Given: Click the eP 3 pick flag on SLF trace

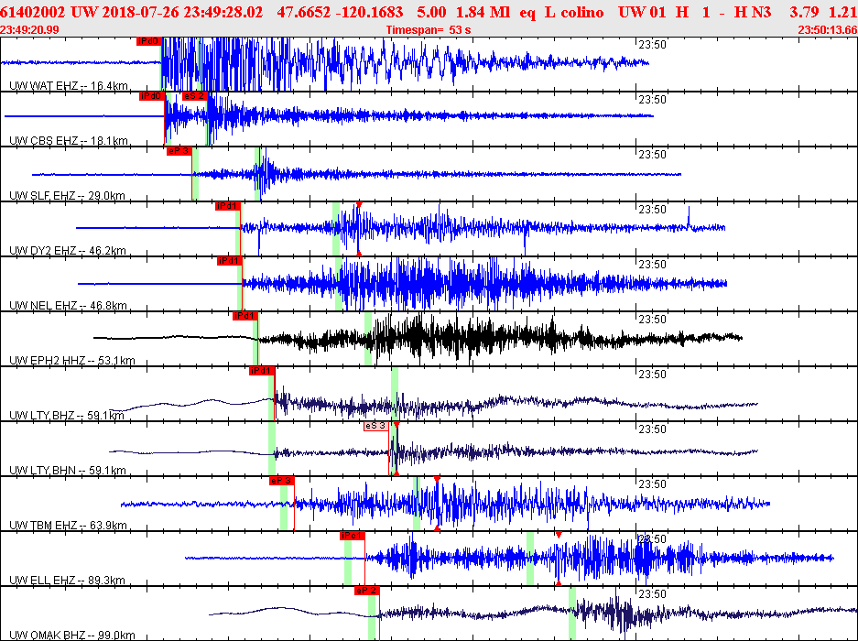Looking at the screenshot, I should pos(179,151).
